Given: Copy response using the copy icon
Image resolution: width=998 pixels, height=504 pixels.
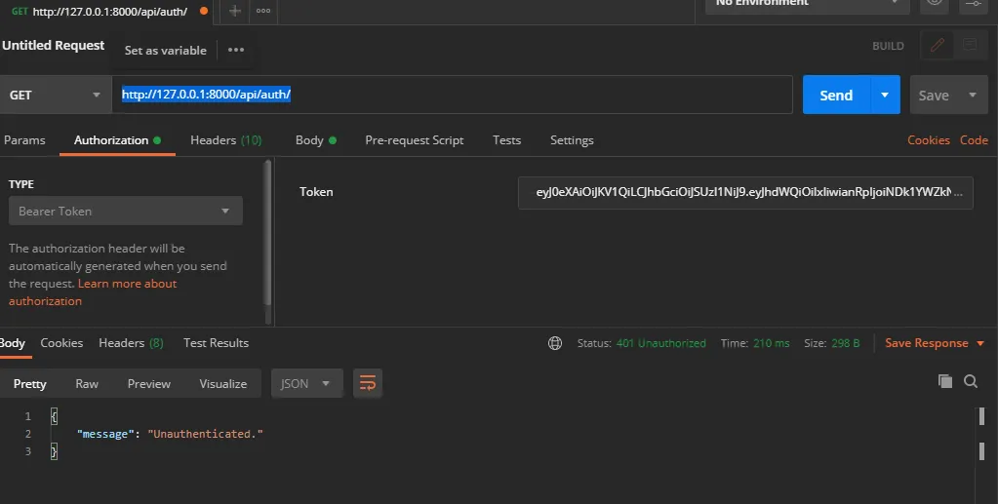Looking at the screenshot, I should (x=944, y=381).
